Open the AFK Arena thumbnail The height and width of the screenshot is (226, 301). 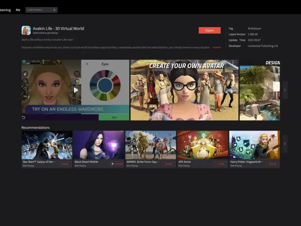(x=203, y=145)
